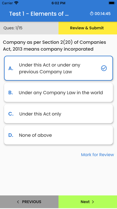Go to the Next question

click(x=88, y=202)
